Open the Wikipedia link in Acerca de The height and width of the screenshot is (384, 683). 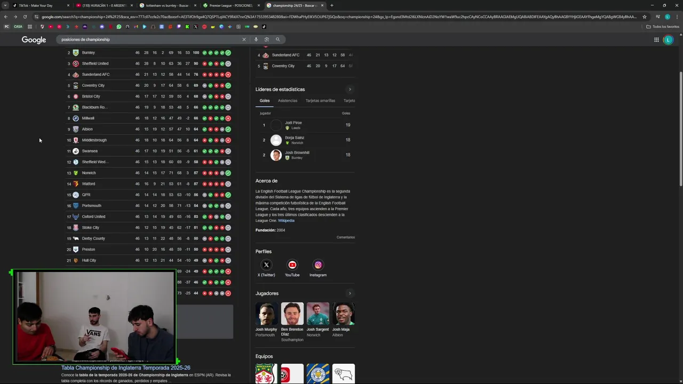pos(286,221)
